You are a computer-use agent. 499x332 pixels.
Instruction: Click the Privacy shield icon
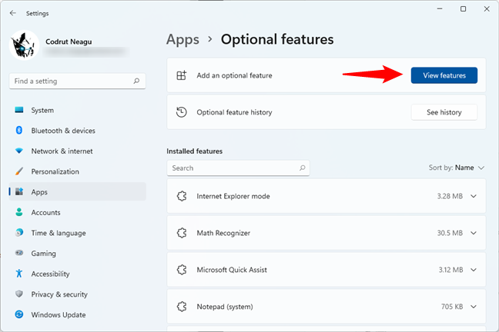point(19,294)
